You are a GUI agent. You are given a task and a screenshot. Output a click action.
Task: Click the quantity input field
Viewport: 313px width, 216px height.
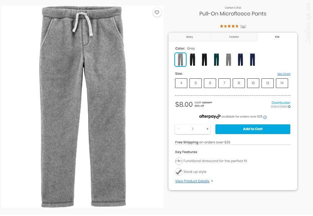(193, 129)
